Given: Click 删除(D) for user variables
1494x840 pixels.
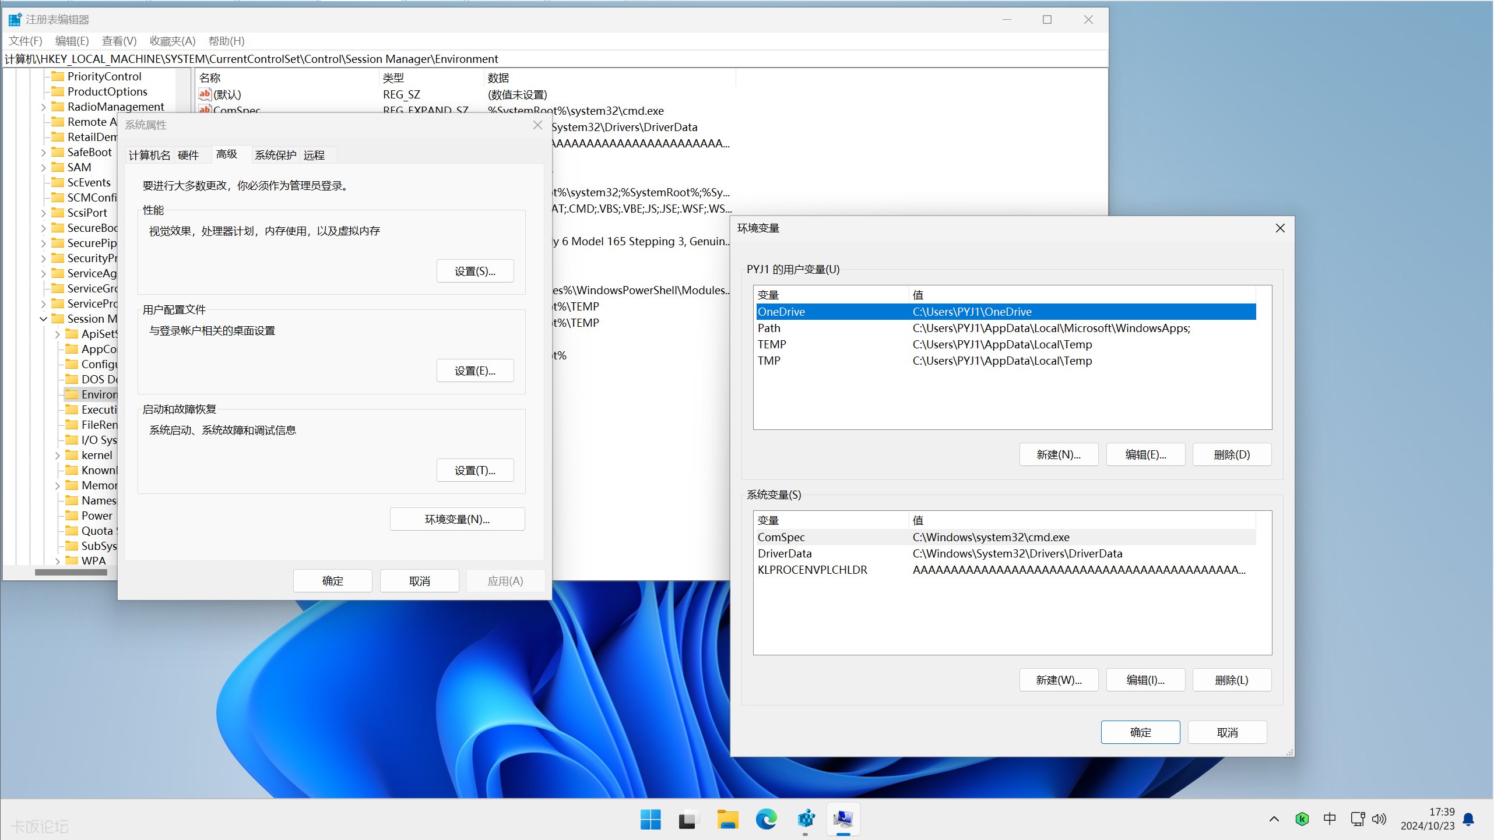Looking at the screenshot, I should click(1232, 454).
